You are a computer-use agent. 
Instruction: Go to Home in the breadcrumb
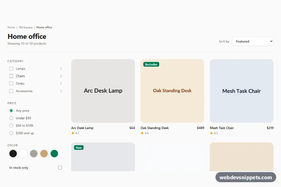(11, 27)
